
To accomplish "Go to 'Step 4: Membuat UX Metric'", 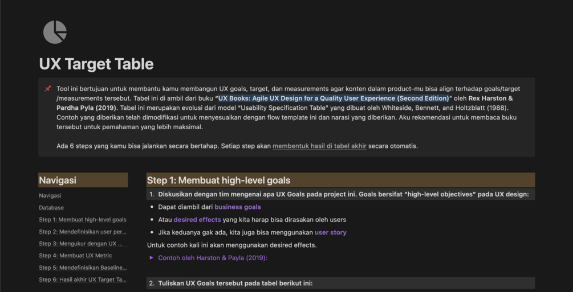I will (x=75, y=256).
